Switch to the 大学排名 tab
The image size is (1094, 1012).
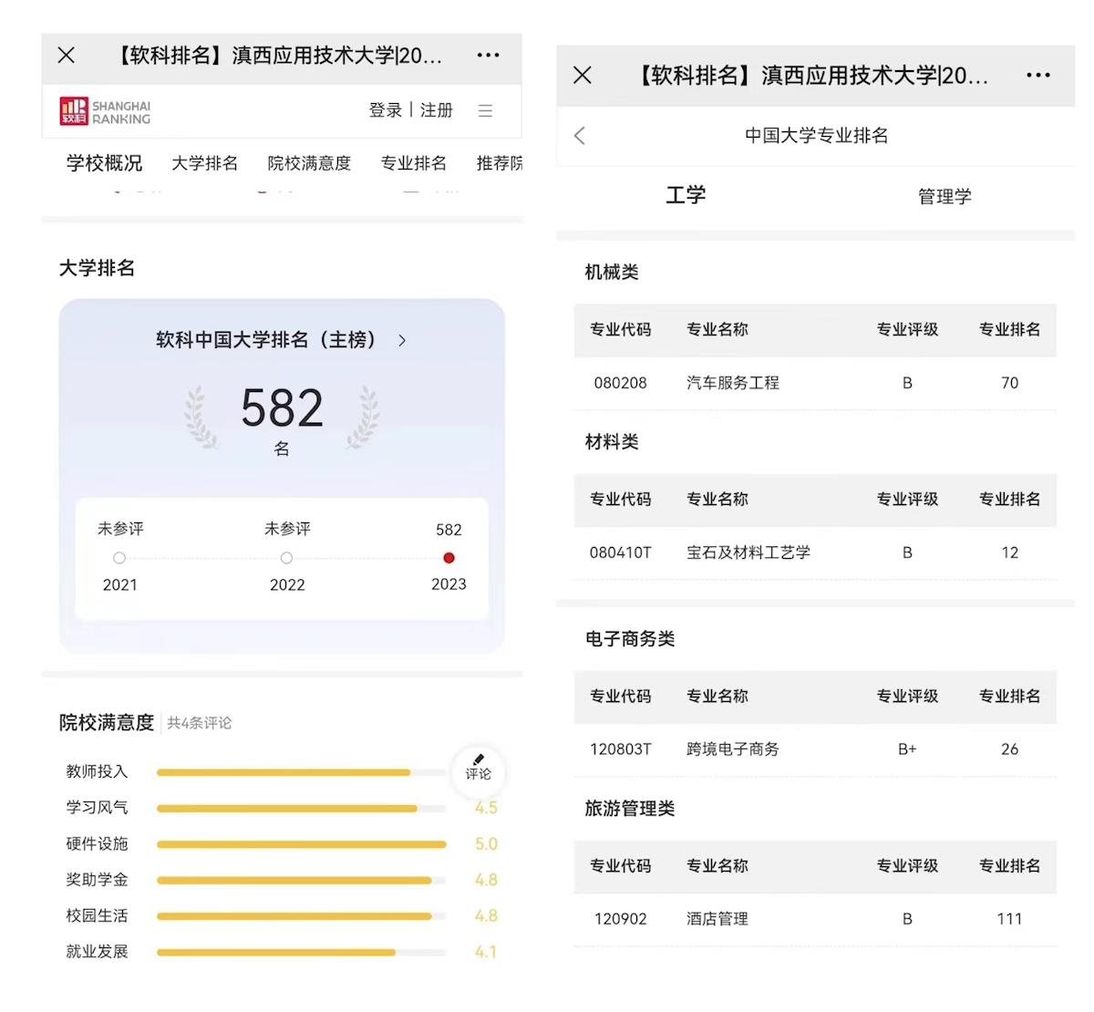coord(205,163)
